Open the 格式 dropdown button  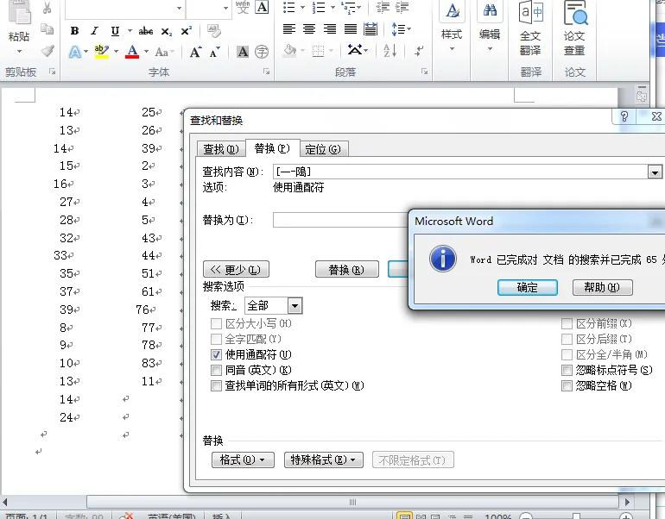click(x=243, y=460)
